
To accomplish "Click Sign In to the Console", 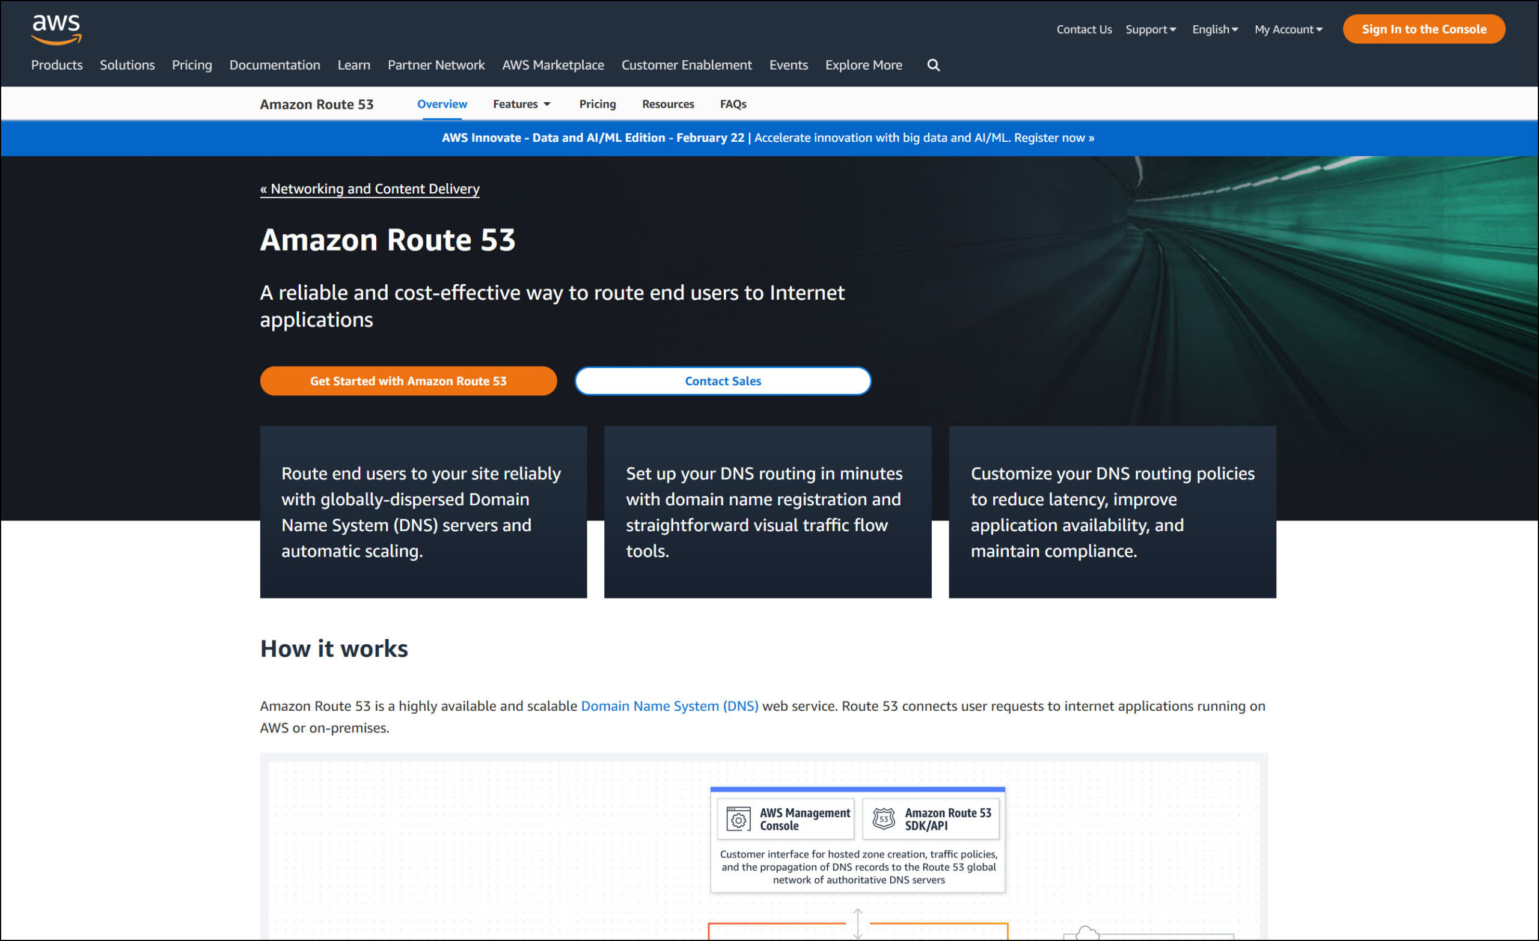I will (1424, 29).
